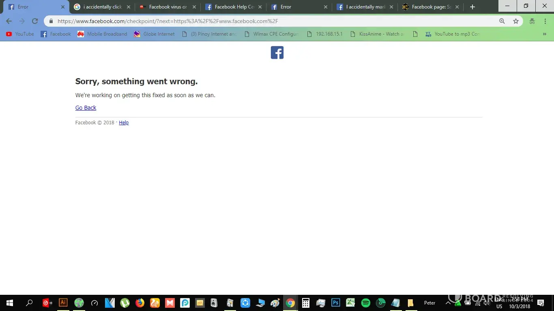This screenshot has width=554, height=311.
Task: Click the Peter user label on taskbar
Action: (x=430, y=303)
